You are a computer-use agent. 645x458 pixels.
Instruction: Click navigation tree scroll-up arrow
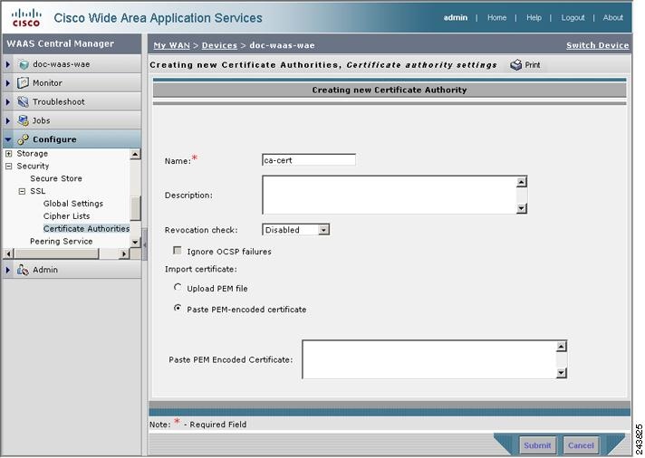point(135,154)
